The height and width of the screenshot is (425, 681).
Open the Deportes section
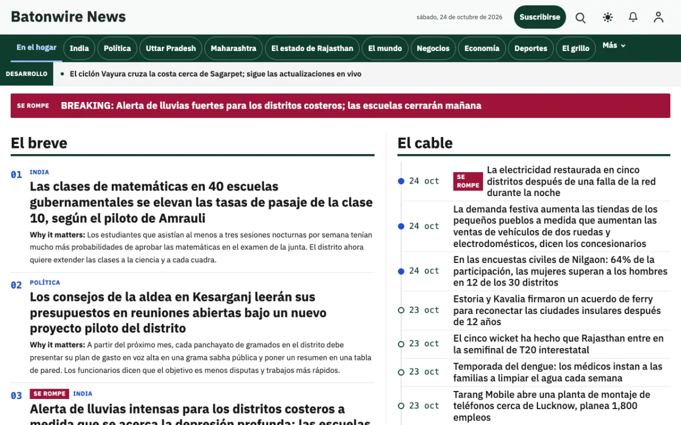click(x=531, y=48)
